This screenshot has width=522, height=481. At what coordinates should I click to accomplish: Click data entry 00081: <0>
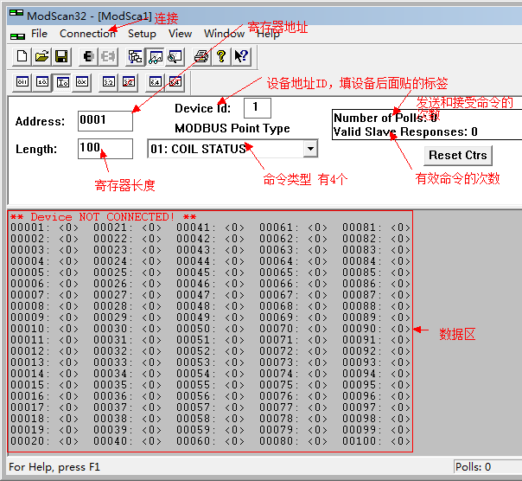click(x=376, y=228)
